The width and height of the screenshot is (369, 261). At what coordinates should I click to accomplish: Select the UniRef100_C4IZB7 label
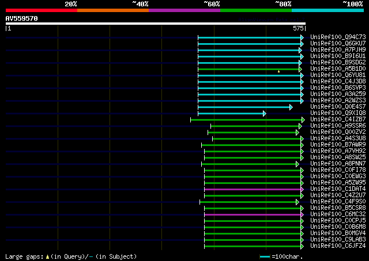pos(338,120)
